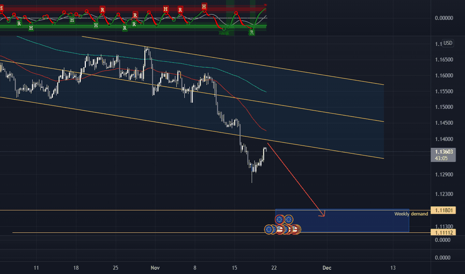Click the rightmost green R marker in oscillator
The height and width of the screenshot is (274, 465).
point(252,32)
